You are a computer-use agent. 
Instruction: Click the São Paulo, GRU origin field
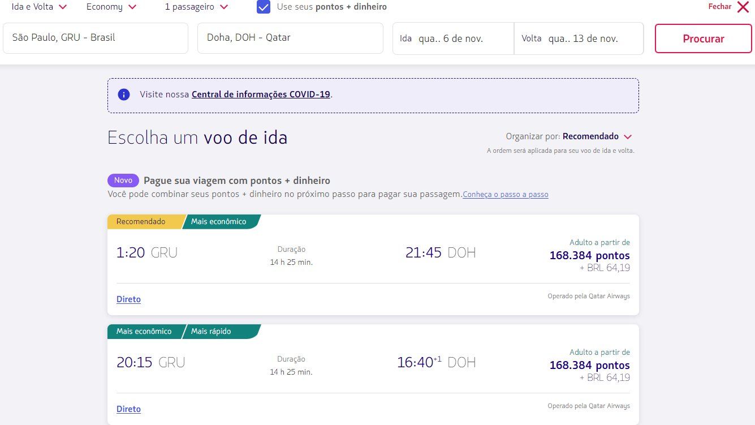coord(96,38)
